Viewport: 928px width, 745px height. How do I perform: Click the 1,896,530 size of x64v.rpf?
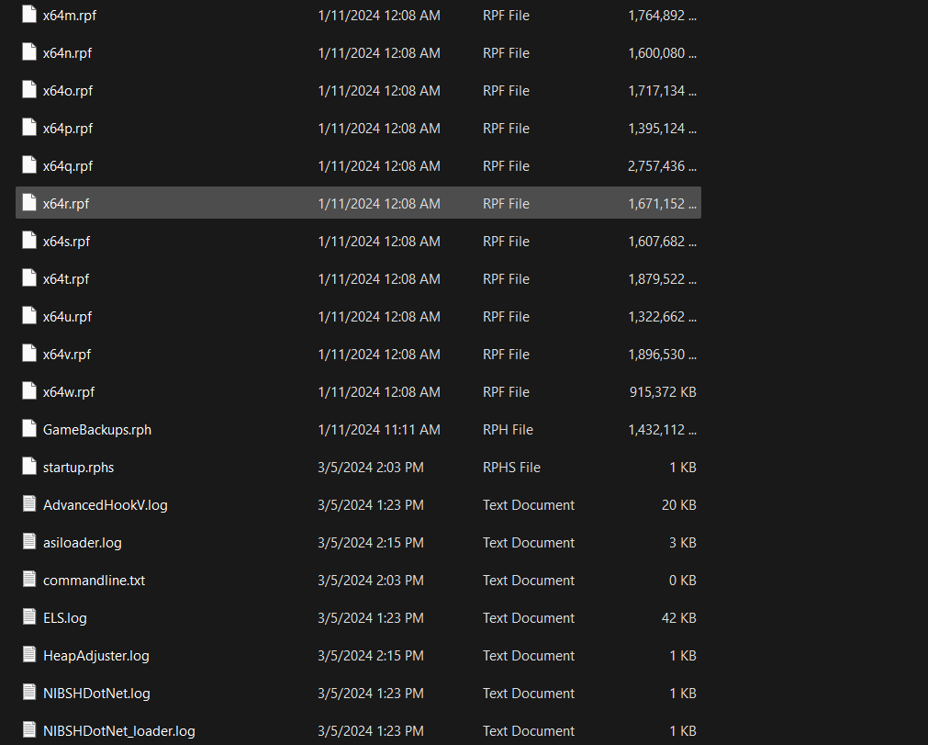[x=662, y=355]
